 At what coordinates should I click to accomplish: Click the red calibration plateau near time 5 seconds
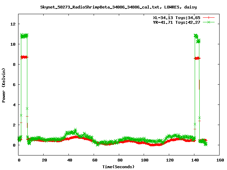24,57
